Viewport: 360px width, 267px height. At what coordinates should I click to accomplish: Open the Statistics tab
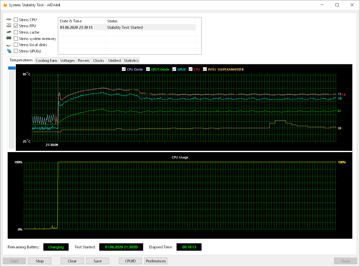pos(131,60)
